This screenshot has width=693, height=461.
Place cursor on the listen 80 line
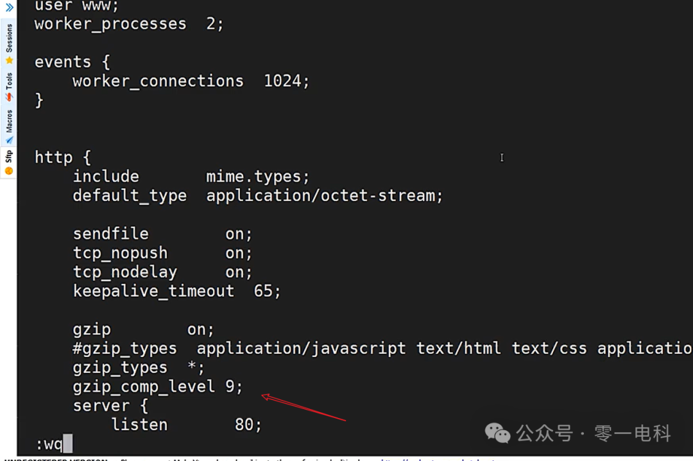186,424
